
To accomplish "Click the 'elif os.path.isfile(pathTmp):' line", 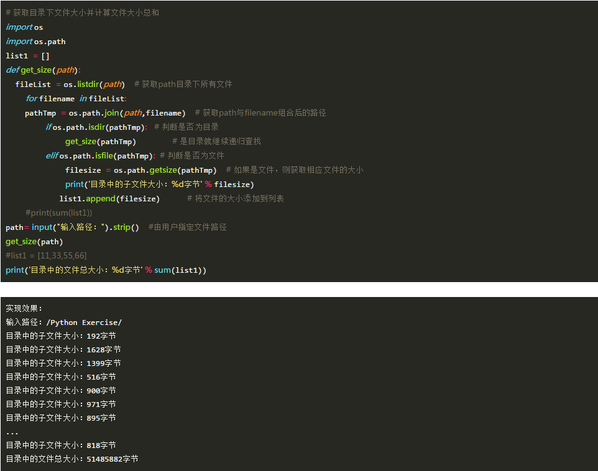I will click(100, 155).
